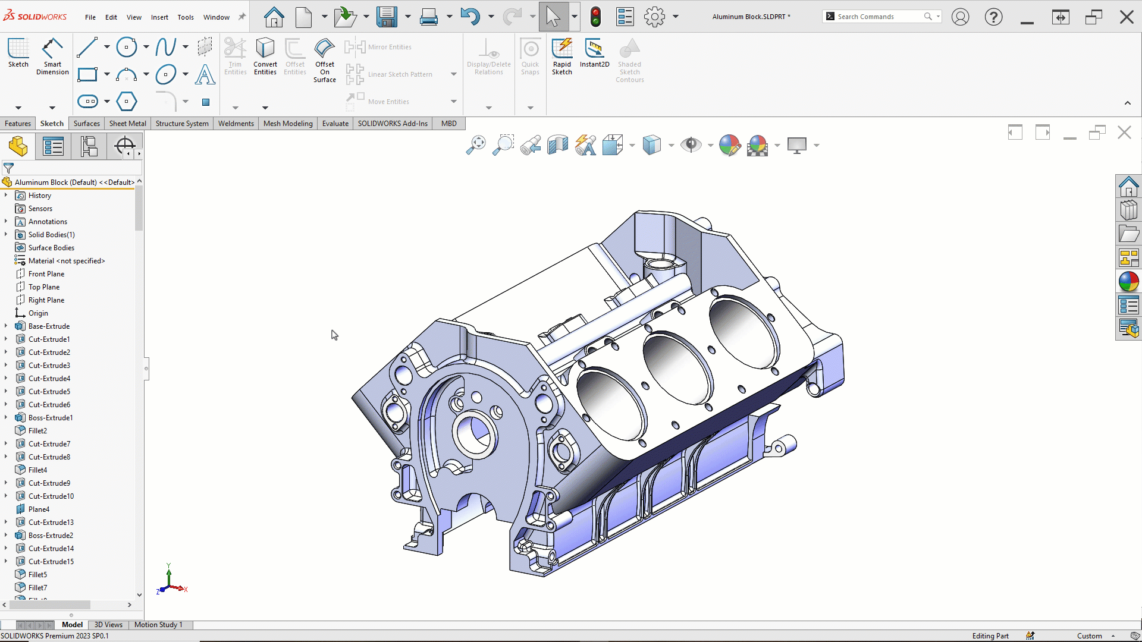Open the Display Style dropdown arrow
Viewport: 1142px width, 642px height.
point(672,146)
